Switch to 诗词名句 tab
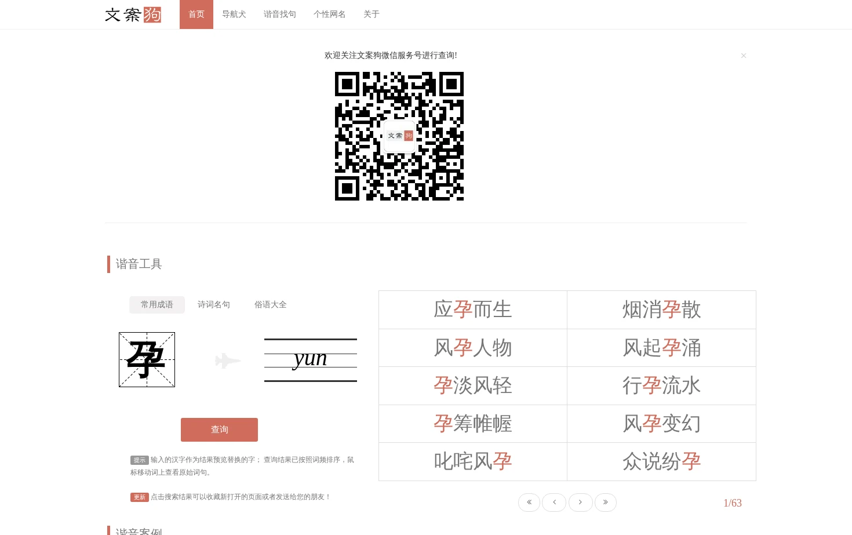 click(x=214, y=305)
